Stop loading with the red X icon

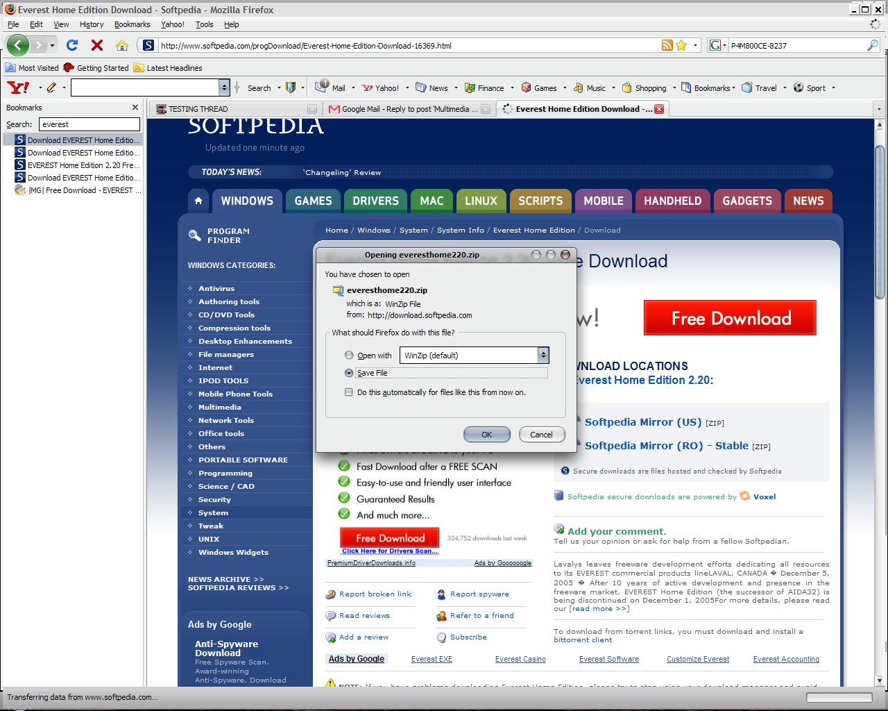pos(97,46)
